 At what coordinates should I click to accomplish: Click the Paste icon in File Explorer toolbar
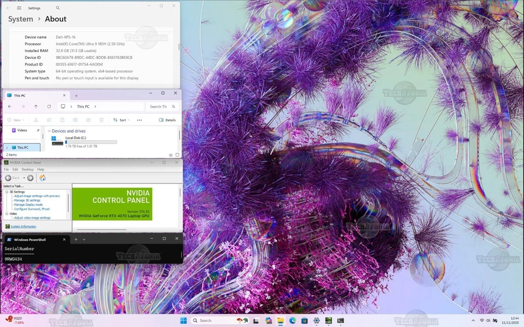click(x=62, y=120)
